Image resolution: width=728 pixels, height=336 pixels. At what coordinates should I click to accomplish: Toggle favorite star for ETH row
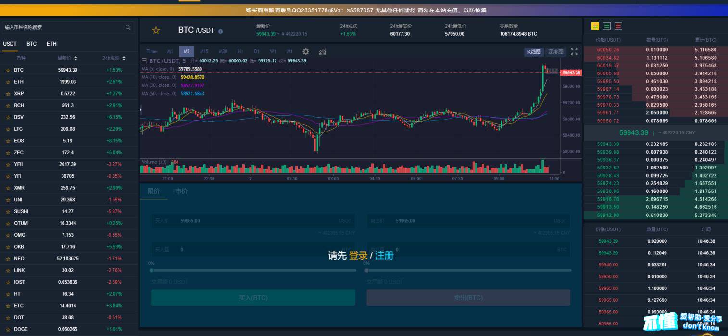click(x=8, y=82)
